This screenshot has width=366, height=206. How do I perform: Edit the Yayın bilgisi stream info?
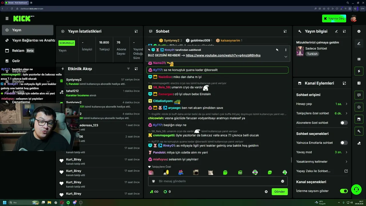point(337,31)
